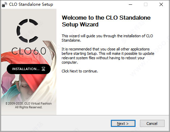This screenshot has height=132, width=170.
Task: Click the Next button to continue
Action: (123, 124)
